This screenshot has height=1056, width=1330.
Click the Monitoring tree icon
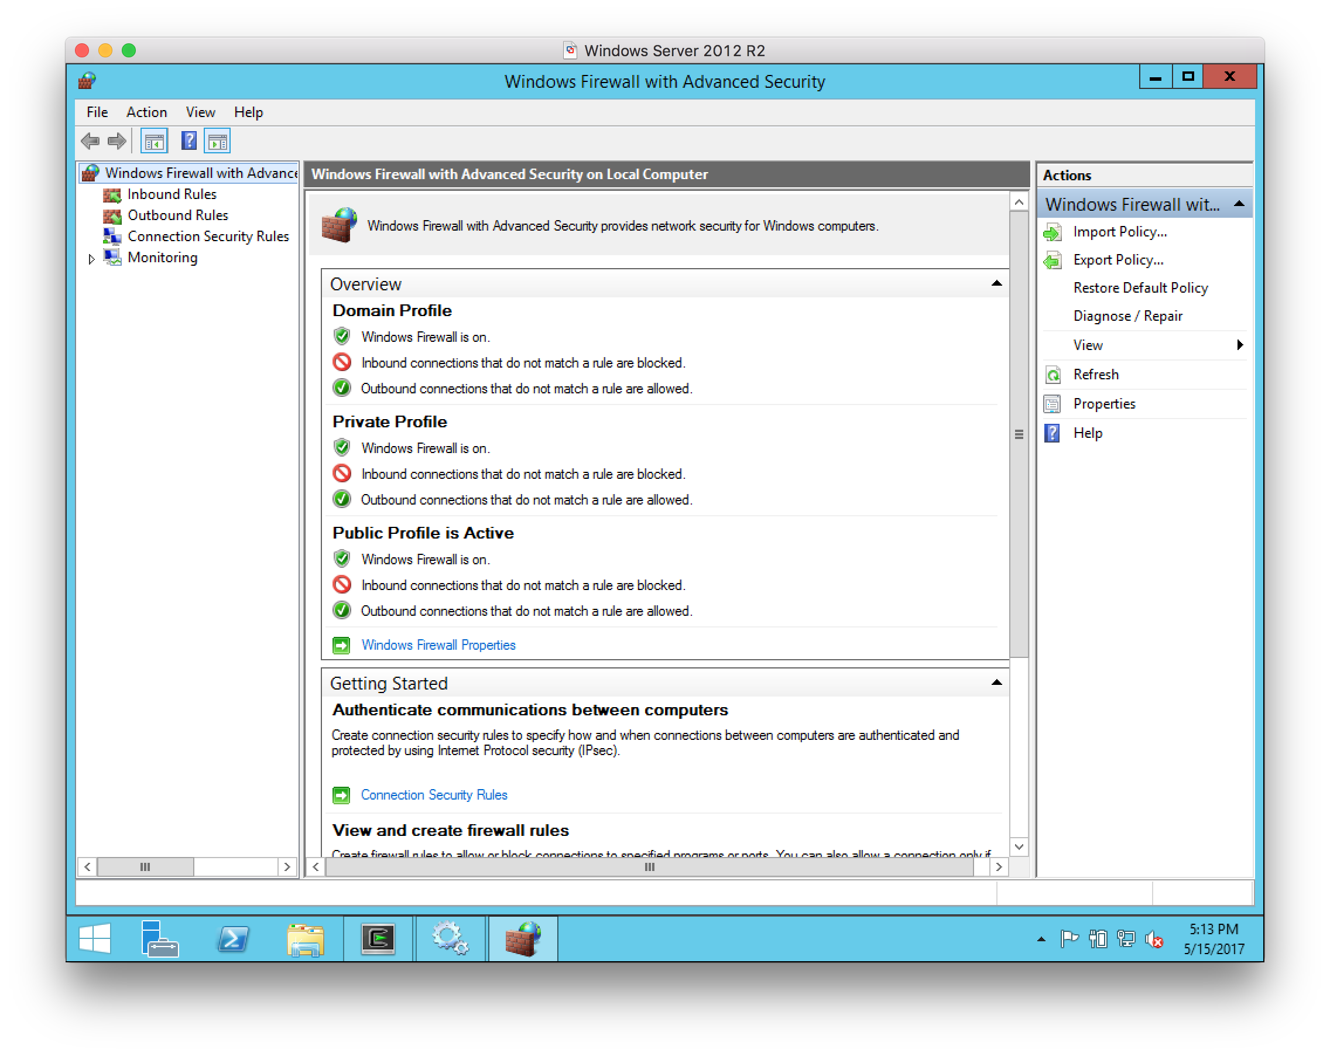click(112, 258)
